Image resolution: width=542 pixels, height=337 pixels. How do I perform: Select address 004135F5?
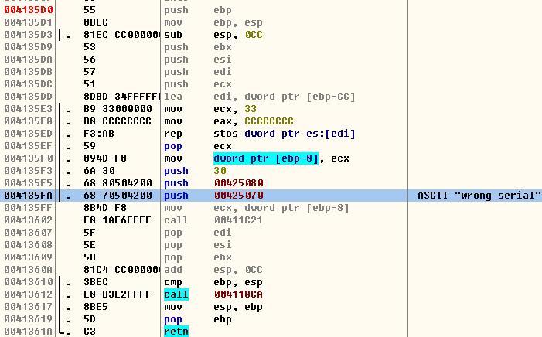coord(29,183)
